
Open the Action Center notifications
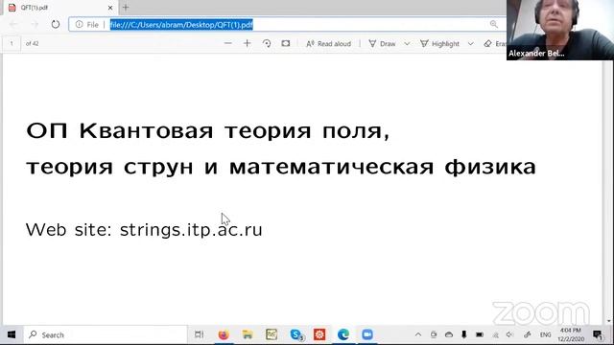point(598,334)
